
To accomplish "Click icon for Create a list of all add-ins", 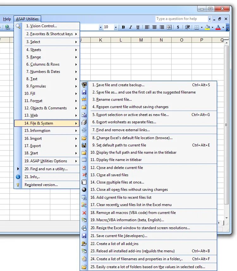I will [84, 244].
